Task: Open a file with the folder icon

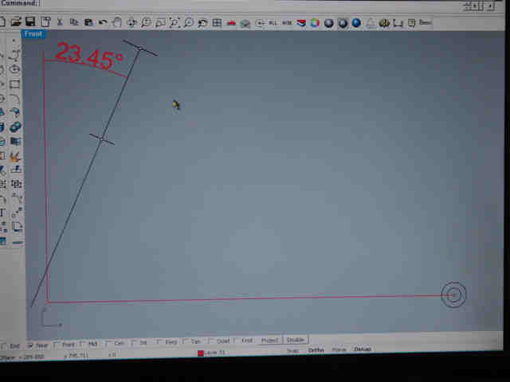Action: click(x=16, y=22)
